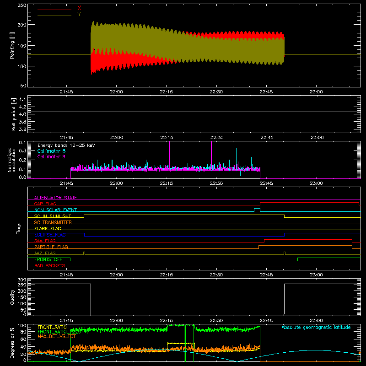
Task: Click the '200' tick on Pointing axis
Action: pyautogui.click(x=22, y=25)
